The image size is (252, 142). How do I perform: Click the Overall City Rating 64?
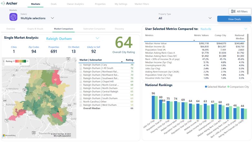click(x=124, y=42)
